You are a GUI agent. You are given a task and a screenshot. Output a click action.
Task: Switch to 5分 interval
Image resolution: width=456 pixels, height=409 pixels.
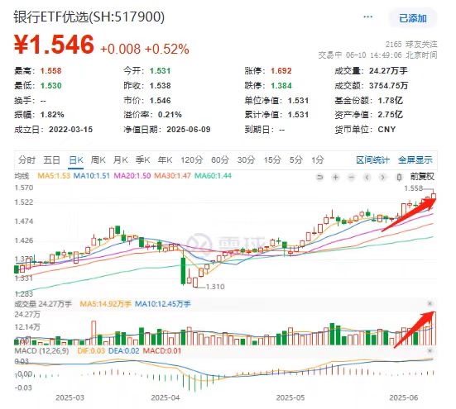(x=295, y=159)
